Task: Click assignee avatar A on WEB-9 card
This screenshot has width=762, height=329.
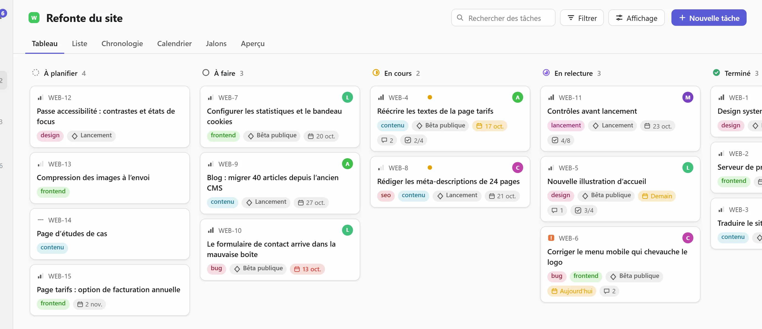Action: pos(347,164)
